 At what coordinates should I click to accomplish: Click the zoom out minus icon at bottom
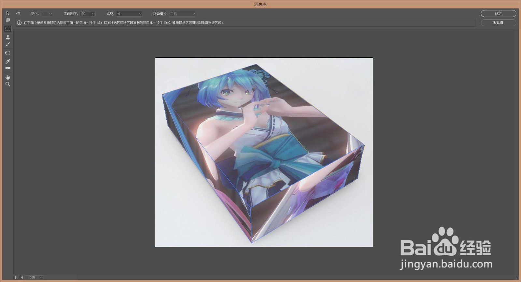tap(17, 277)
